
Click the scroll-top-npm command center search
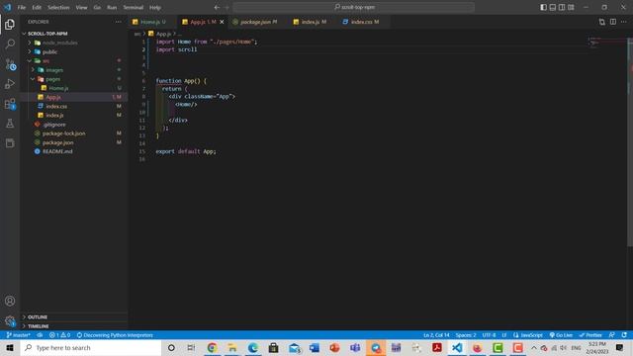point(354,7)
